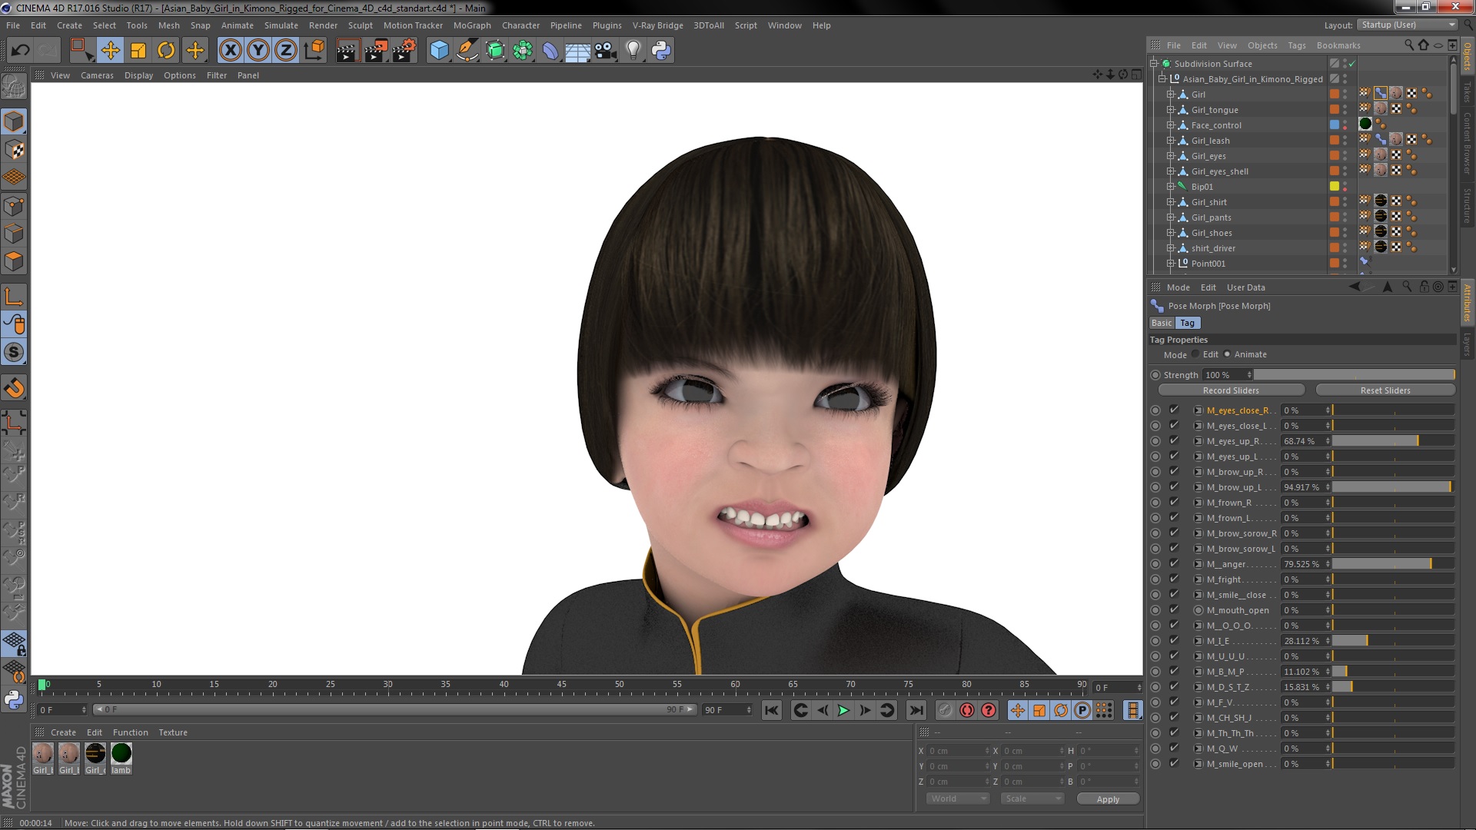Expand the Face_control tree node
This screenshot has height=830, width=1476.
point(1171,125)
